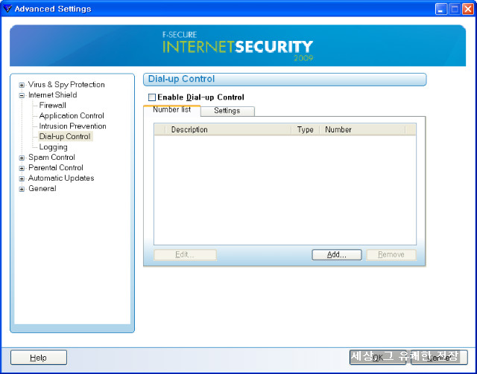Select the General label in tree
Viewport: 477px width, 374px height.
point(42,189)
